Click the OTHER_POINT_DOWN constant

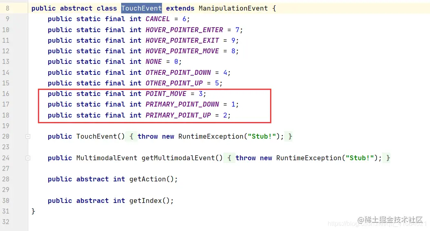pos(178,73)
